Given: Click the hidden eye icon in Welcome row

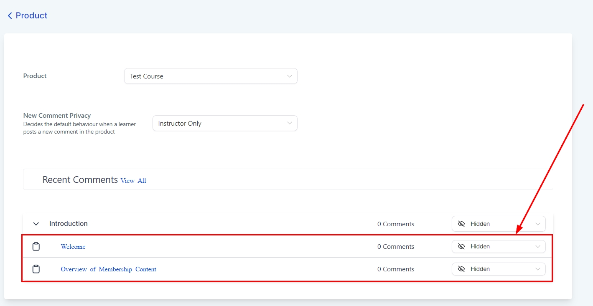Looking at the screenshot, I should (x=461, y=246).
